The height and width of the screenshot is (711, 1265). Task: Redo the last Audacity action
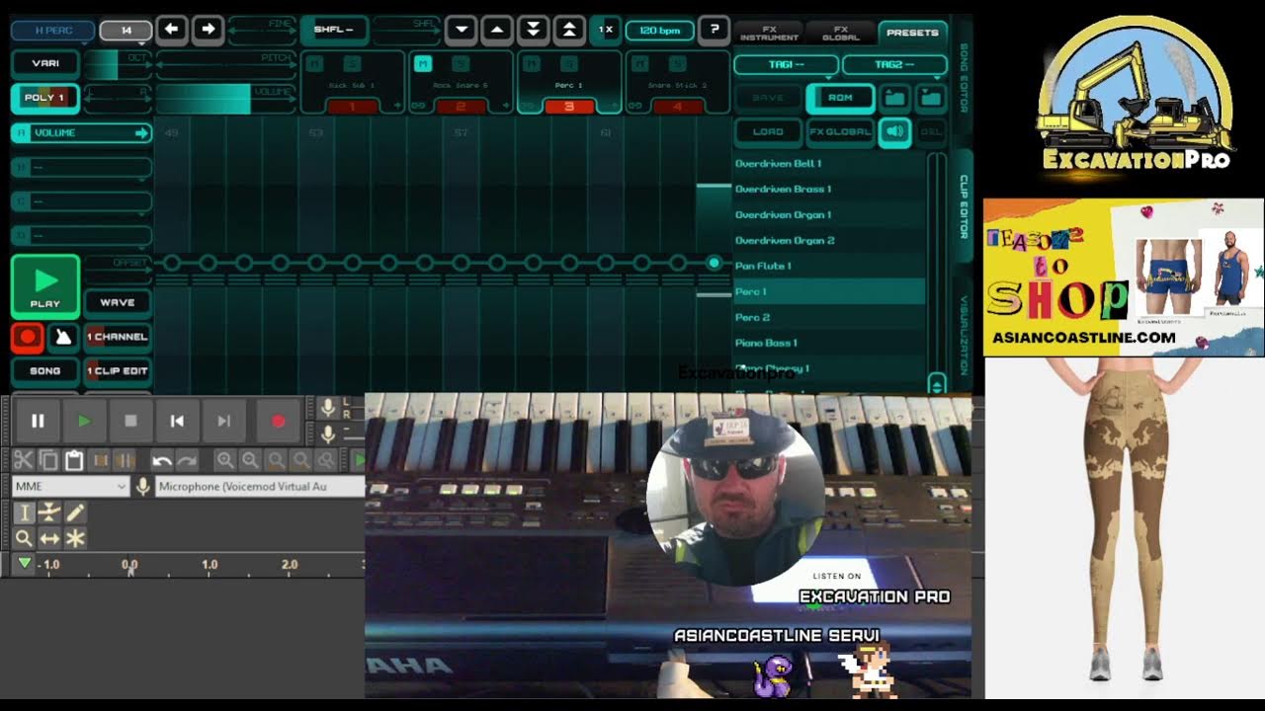(187, 460)
